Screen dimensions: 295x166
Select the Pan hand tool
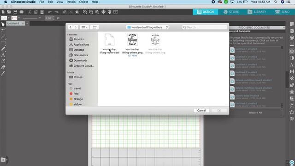[x=110, y=12]
